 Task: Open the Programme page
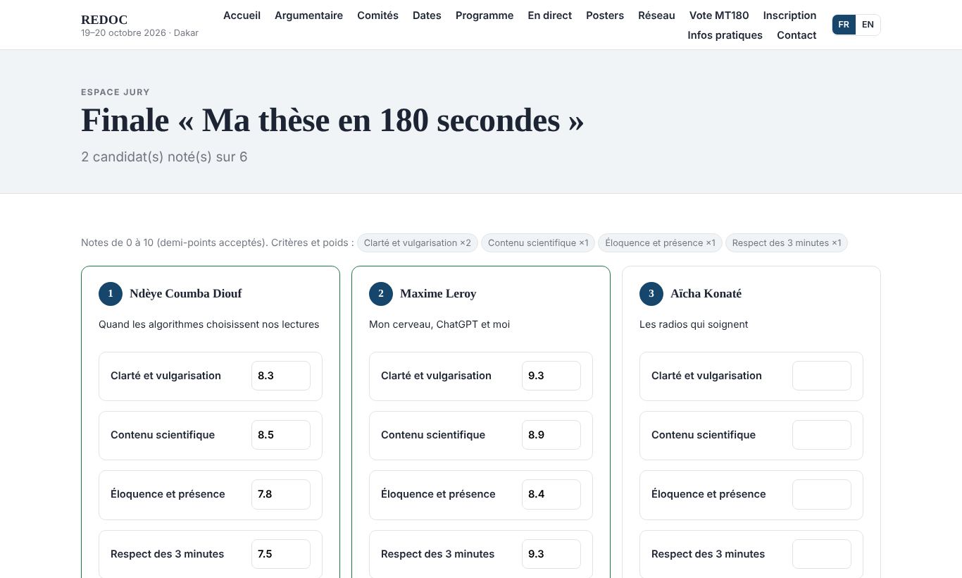click(x=485, y=16)
